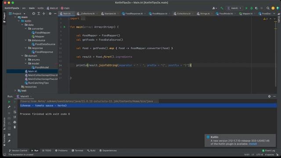Open Project panel gear options
281x158 pixels.
[x=50, y=14]
